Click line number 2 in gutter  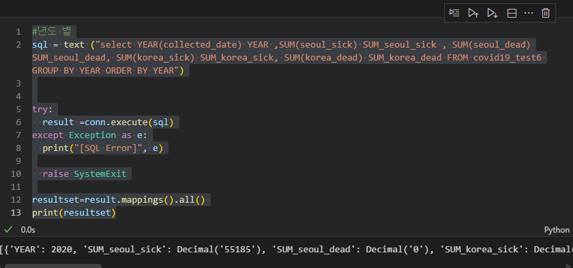click(x=18, y=45)
